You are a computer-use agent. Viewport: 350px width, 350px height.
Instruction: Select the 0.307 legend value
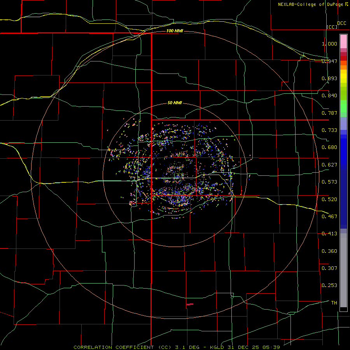[x=329, y=268]
